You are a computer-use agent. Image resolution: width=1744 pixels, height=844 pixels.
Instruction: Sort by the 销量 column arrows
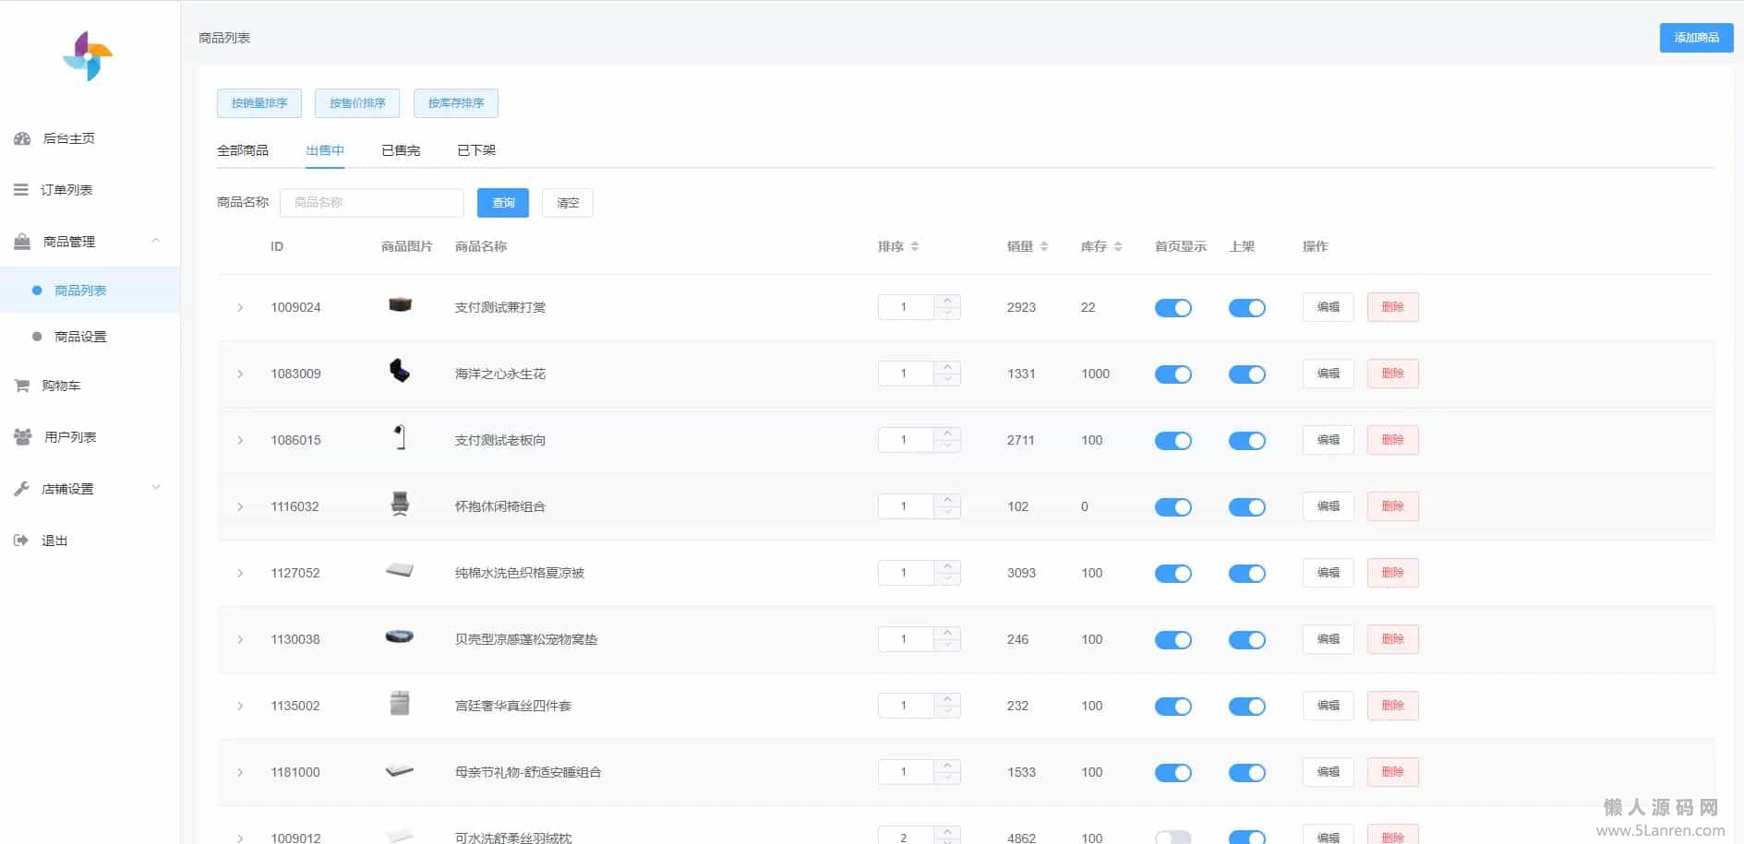(x=1043, y=246)
